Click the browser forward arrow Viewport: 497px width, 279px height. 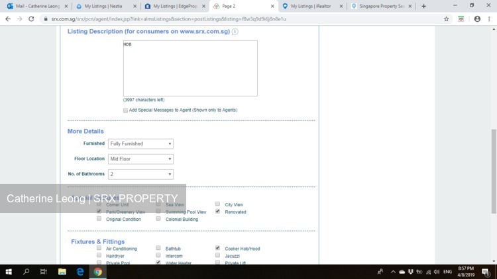[x=20, y=19]
